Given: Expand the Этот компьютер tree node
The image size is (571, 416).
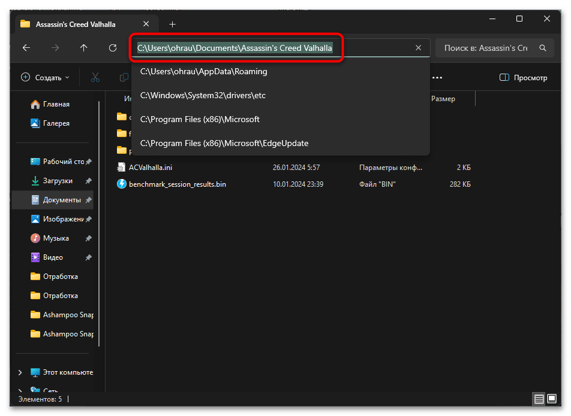Looking at the screenshot, I should pyautogui.click(x=20, y=373).
